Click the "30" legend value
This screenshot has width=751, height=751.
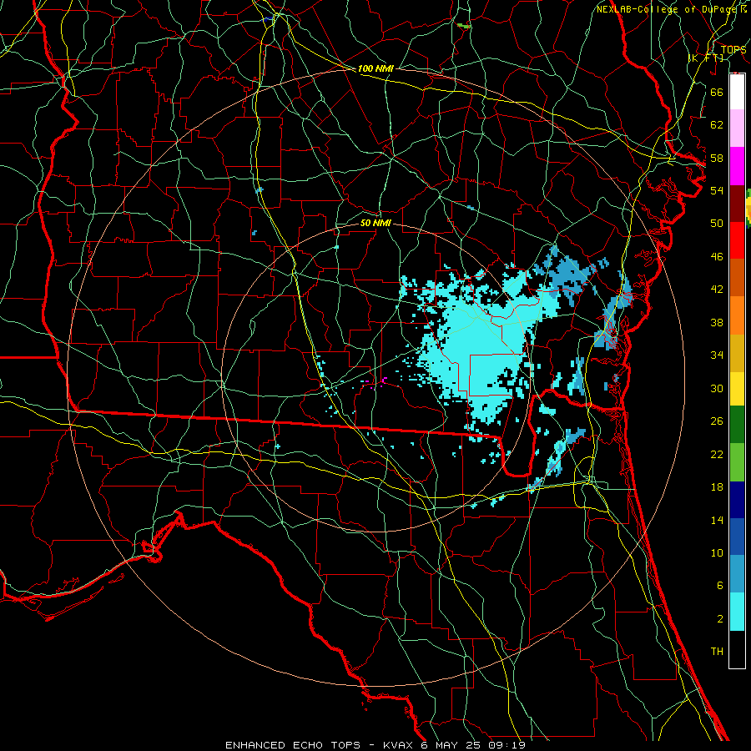pyautogui.click(x=717, y=388)
